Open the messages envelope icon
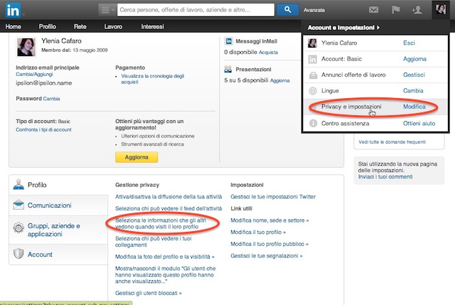455x305 pixels. pos(373,10)
